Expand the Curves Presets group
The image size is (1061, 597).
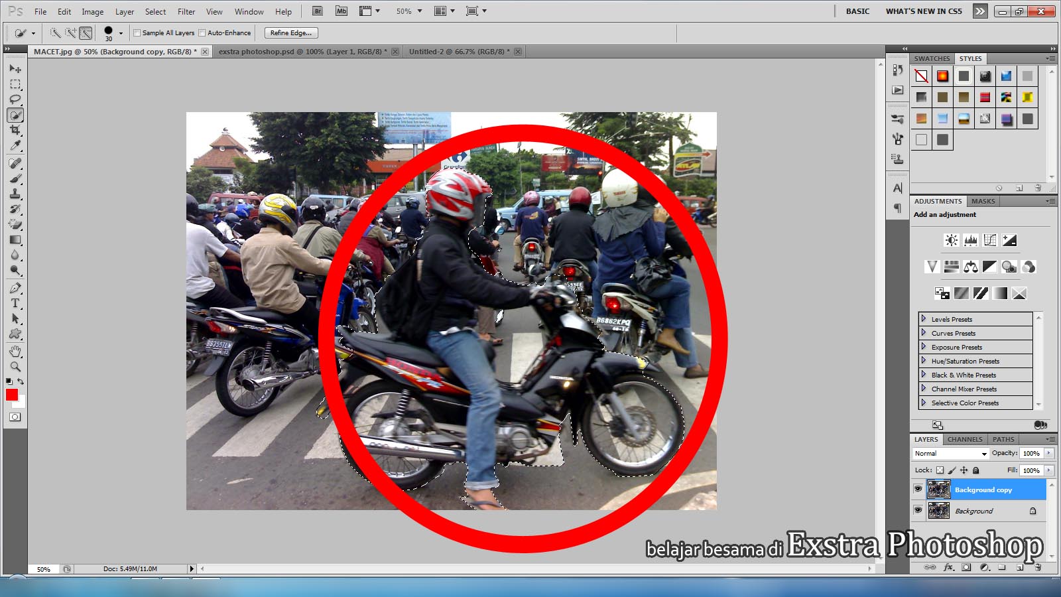click(x=922, y=332)
